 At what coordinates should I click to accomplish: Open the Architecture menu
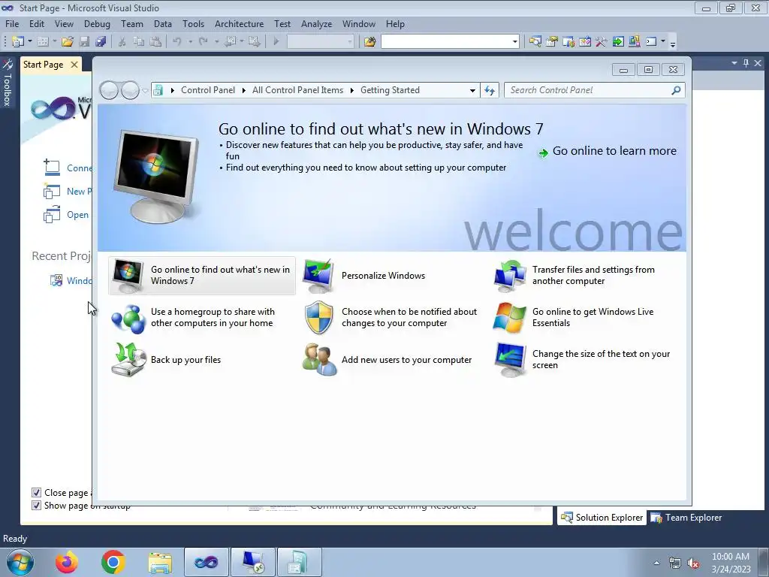pos(240,24)
